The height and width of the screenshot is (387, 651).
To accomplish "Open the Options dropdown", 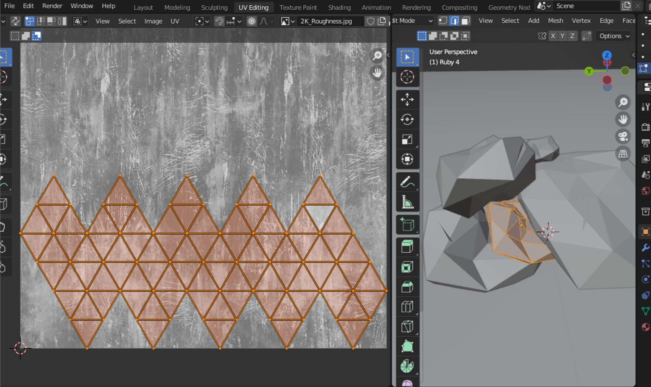I will point(614,36).
